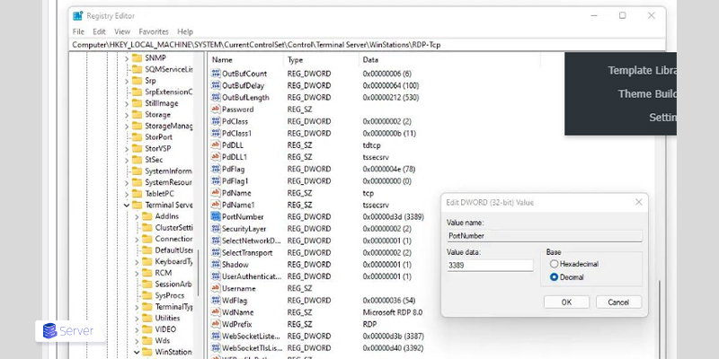Screen dimensions: 719x359
Task: Select the Decimal base option
Action: pos(554,277)
